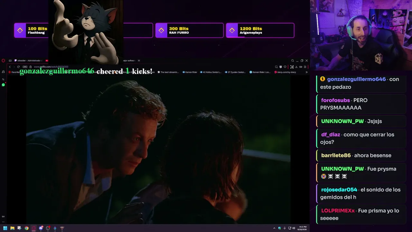The image size is (412, 232).
Task: Open the microphone tray indicator
Action: click(x=285, y=228)
